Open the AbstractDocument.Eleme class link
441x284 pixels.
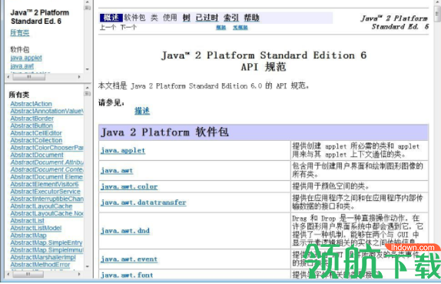point(47,177)
